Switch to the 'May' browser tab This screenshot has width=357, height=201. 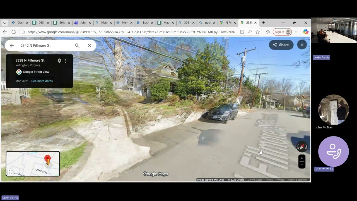pyautogui.click(x=166, y=23)
